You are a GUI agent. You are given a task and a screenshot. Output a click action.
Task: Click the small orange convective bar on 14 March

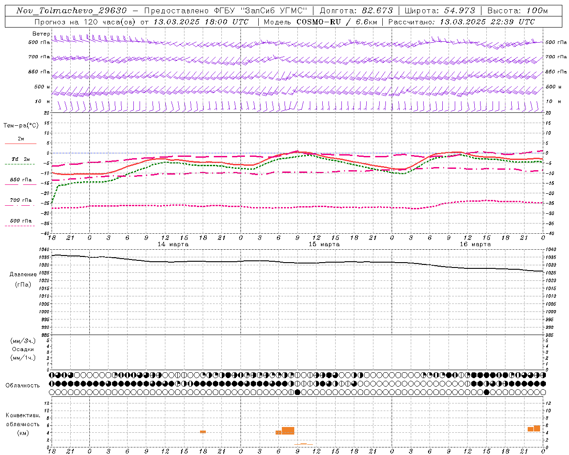pyautogui.click(x=203, y=432)
